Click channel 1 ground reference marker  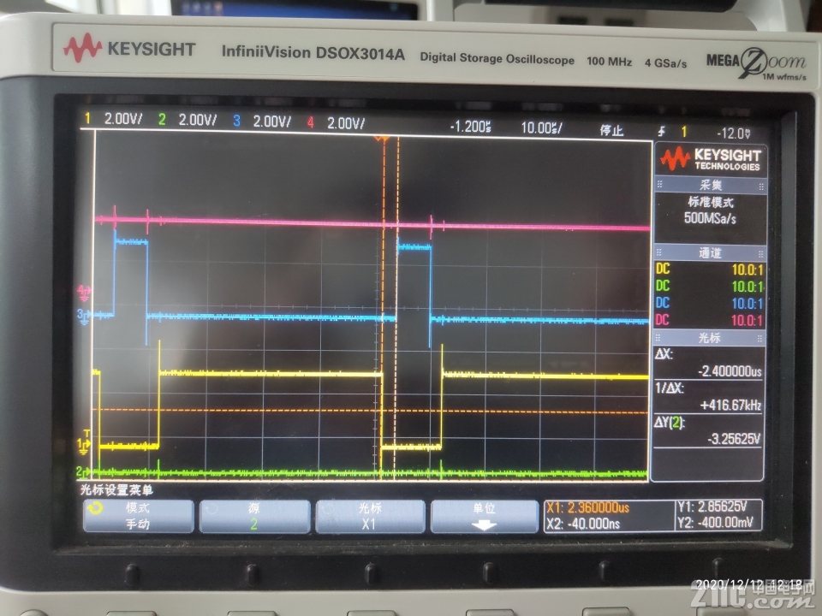click(84, 445)
